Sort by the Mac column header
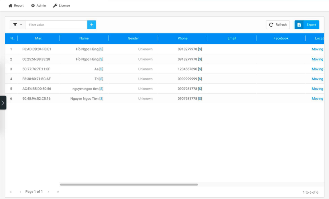329x199 pixels. pos(38,38)
